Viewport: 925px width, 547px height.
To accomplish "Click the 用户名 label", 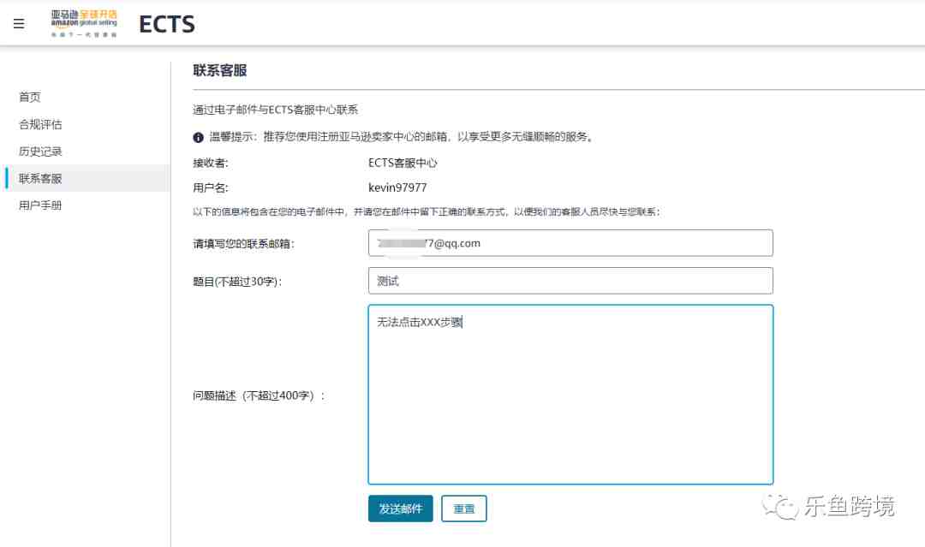I will (210, 187).
